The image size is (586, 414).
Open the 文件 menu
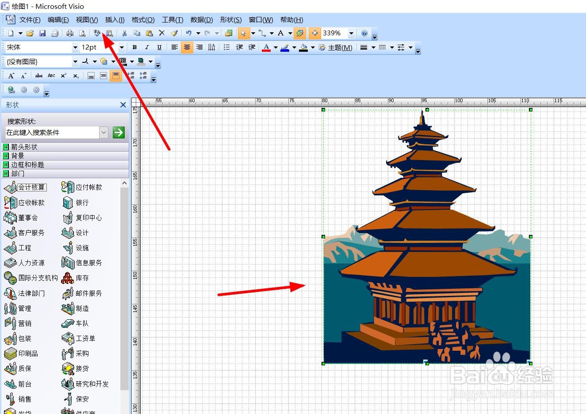point(30,20)
